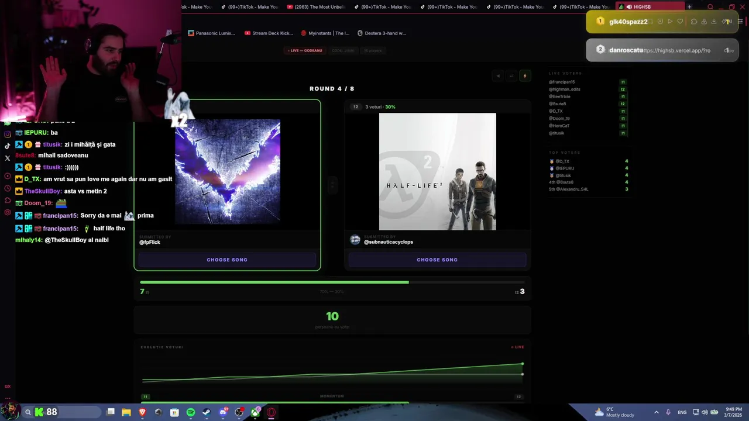Click the volume speaker tray icon
The image size is (749, 421).
[x=705, y=412]
